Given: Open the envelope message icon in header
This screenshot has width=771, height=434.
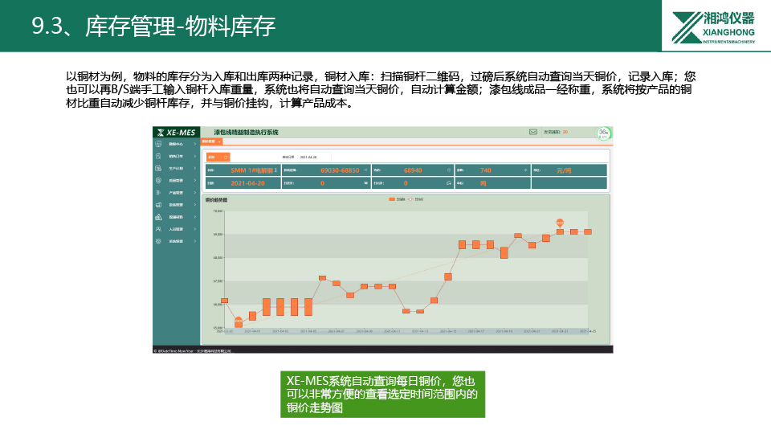Looking at the screenshot, I should tap(532, 132).
